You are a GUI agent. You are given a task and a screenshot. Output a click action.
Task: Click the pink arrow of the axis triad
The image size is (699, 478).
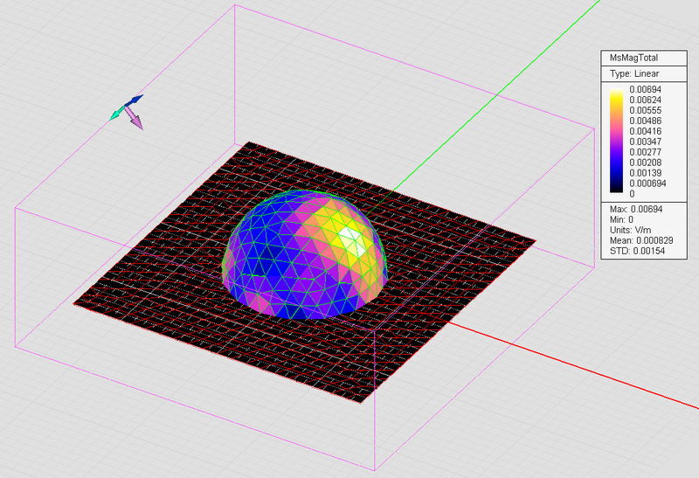pyautogui.click(x=135, y=119)
